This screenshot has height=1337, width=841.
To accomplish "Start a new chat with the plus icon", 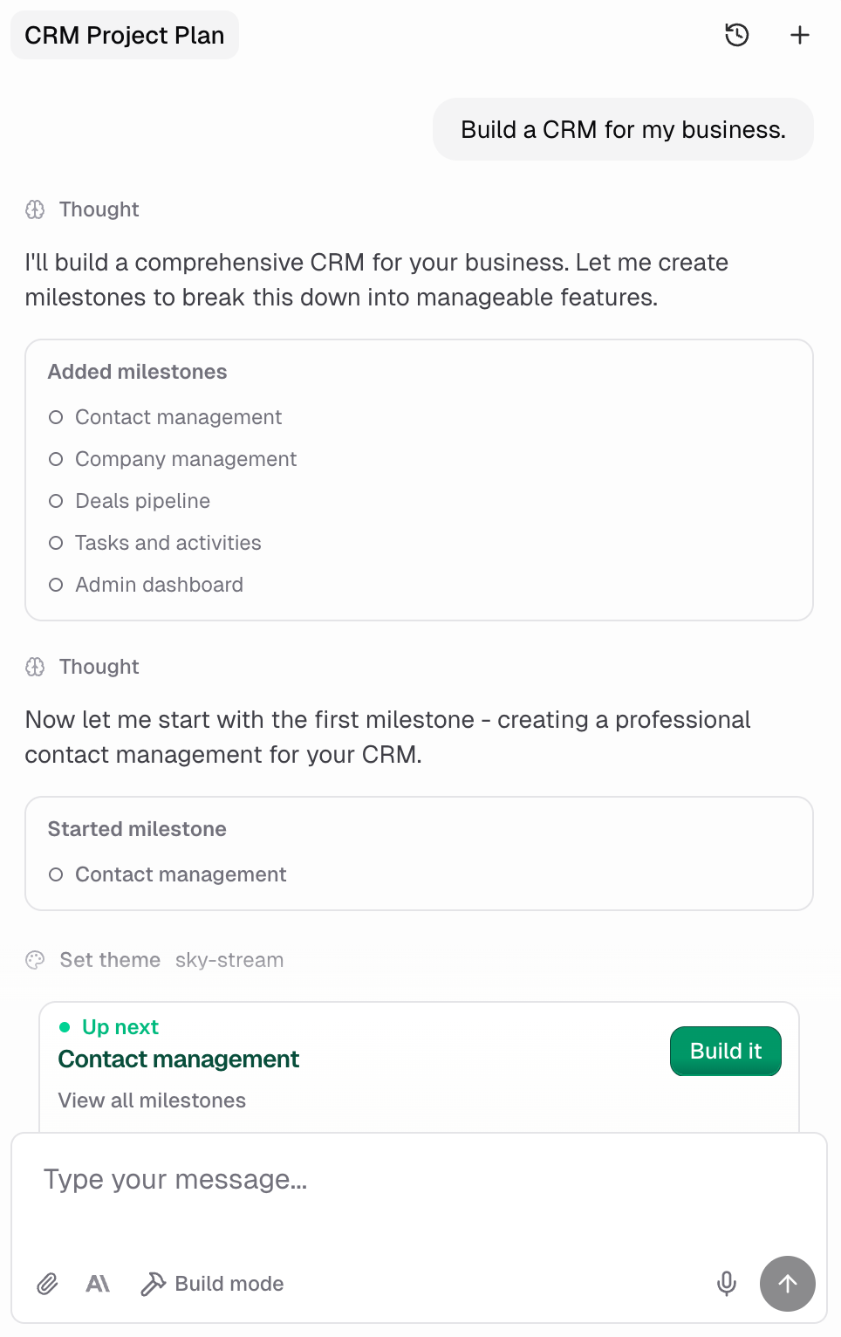I will coord(799,35).
